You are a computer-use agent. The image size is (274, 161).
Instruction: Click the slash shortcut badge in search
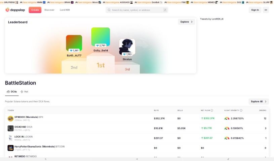[x=165, y=10]
